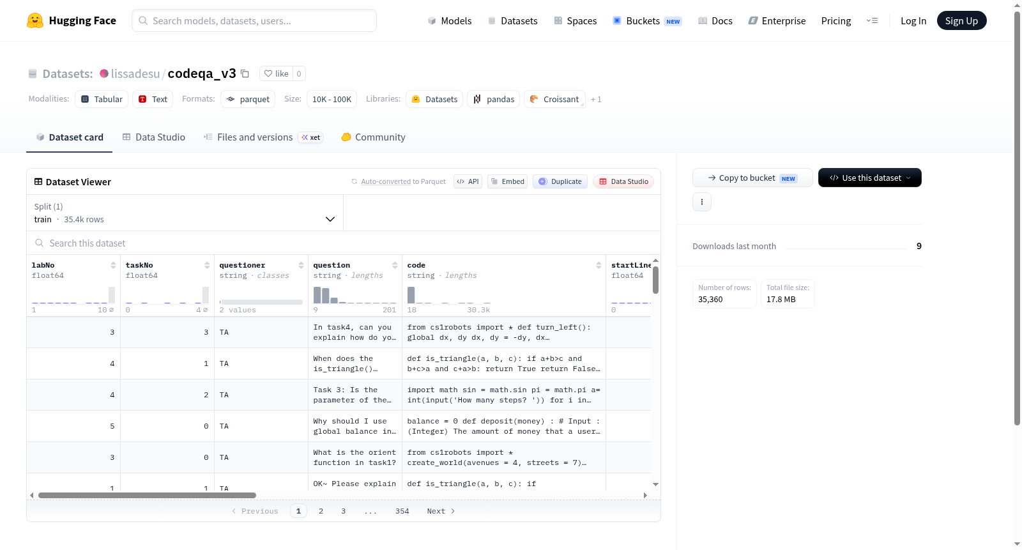1022x550 pixels.
Task: Expand the +1 more libraries
Action: (x=596, y=99)
